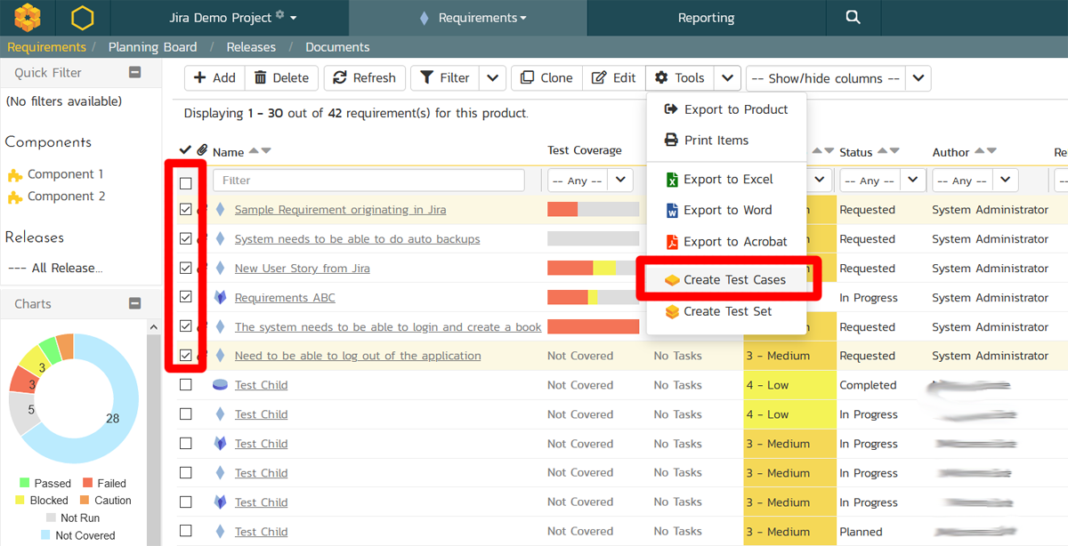Screen dimensions: 1068x546
Task: Collapse the Quick Filter panel via its minus icon
Action: click(x=135, y=73)
